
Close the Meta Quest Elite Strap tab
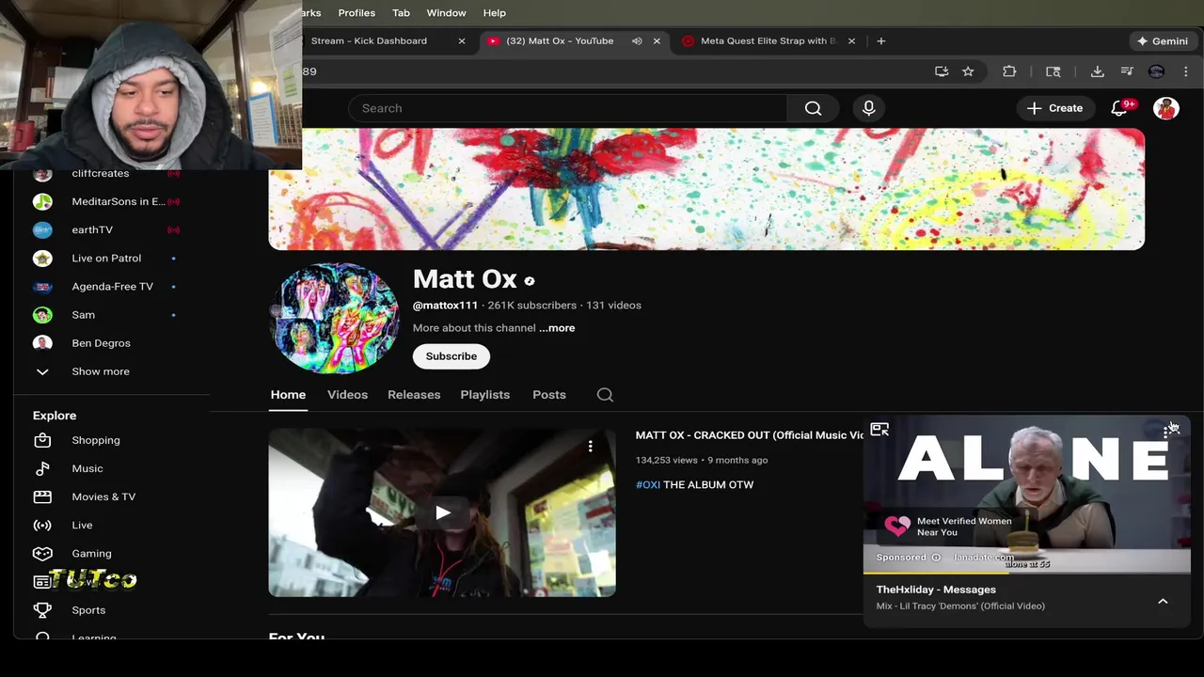click(851, 41)
